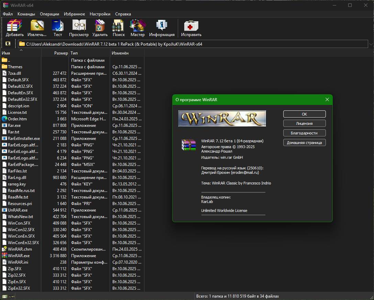Click OK in the about dialog
The height and width of the screenshot is (300, 374).
click(304, 114)
